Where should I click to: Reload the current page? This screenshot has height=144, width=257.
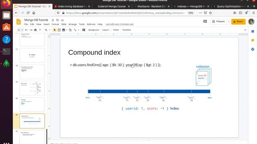point(28,13)
